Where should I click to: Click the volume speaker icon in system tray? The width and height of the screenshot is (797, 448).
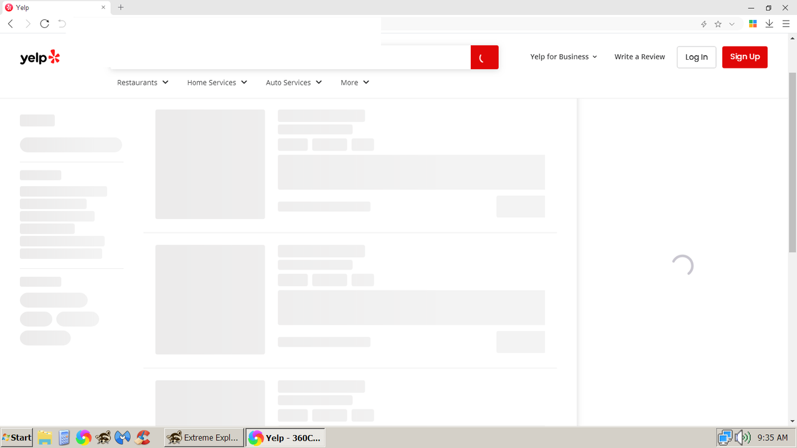point(742,437)
